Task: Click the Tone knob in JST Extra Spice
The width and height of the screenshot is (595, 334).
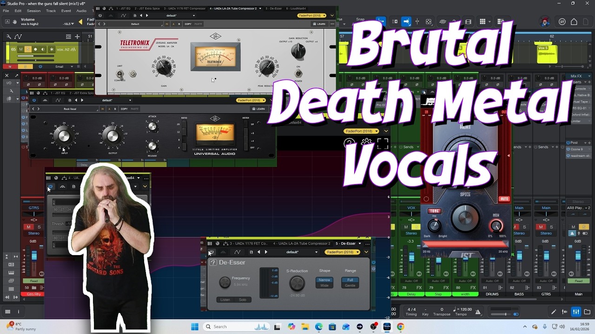Action: [x=434, y=226]
